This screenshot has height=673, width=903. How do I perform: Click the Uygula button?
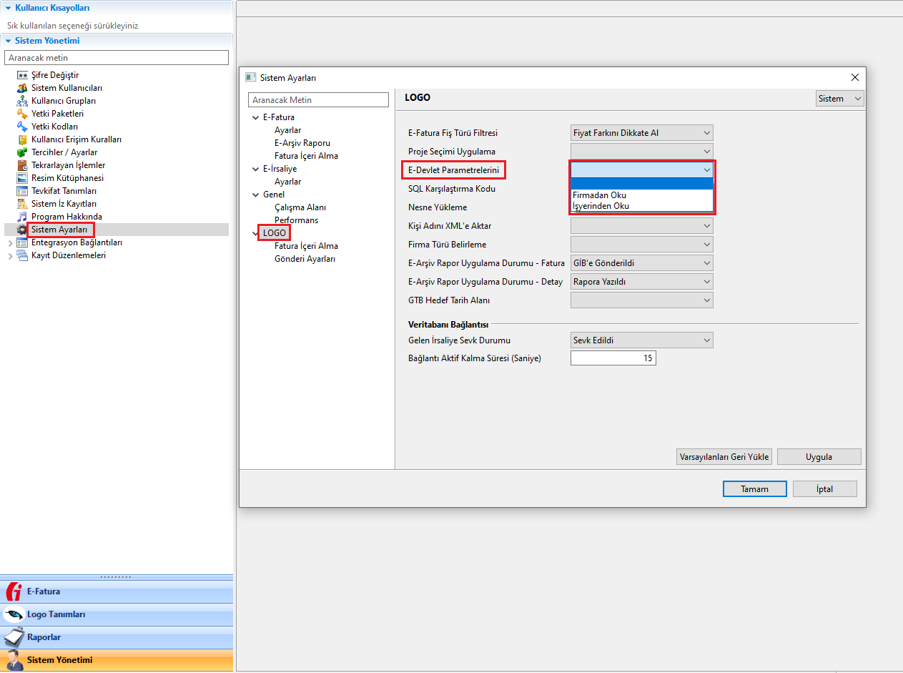819,457
